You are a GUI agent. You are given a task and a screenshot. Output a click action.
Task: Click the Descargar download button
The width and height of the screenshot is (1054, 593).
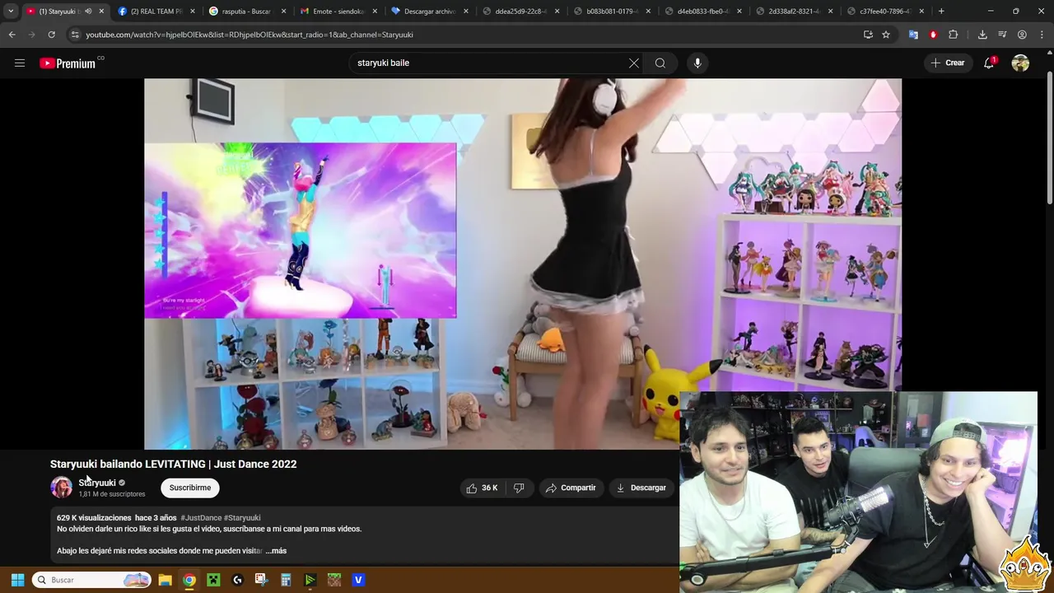click(x=641, y=488)
